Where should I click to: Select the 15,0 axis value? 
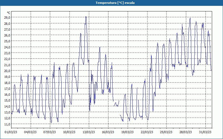pos(7,100)
